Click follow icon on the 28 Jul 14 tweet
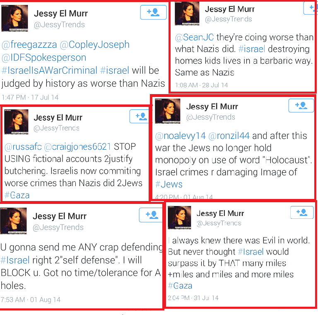Viewport: 318px width, 315px height. pos(311,7)
